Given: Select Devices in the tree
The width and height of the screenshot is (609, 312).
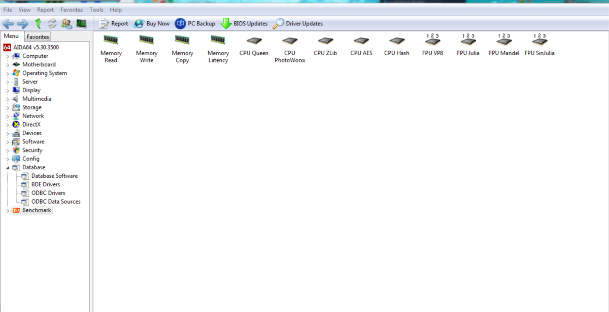Looking at the screenshot, I should [x=32, y=133].
